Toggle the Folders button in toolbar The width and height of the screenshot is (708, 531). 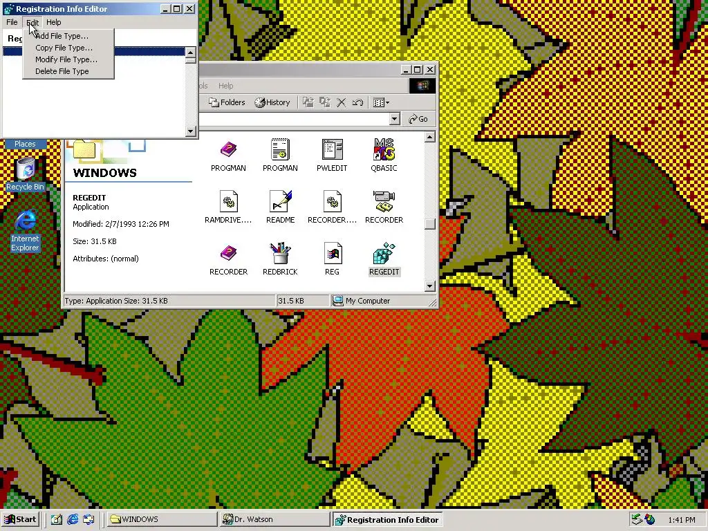pyautogui.click(x=227, y=102)
